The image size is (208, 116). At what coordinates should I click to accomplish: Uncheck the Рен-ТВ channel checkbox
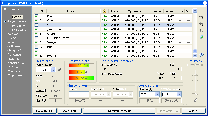[x=36, y=16]
